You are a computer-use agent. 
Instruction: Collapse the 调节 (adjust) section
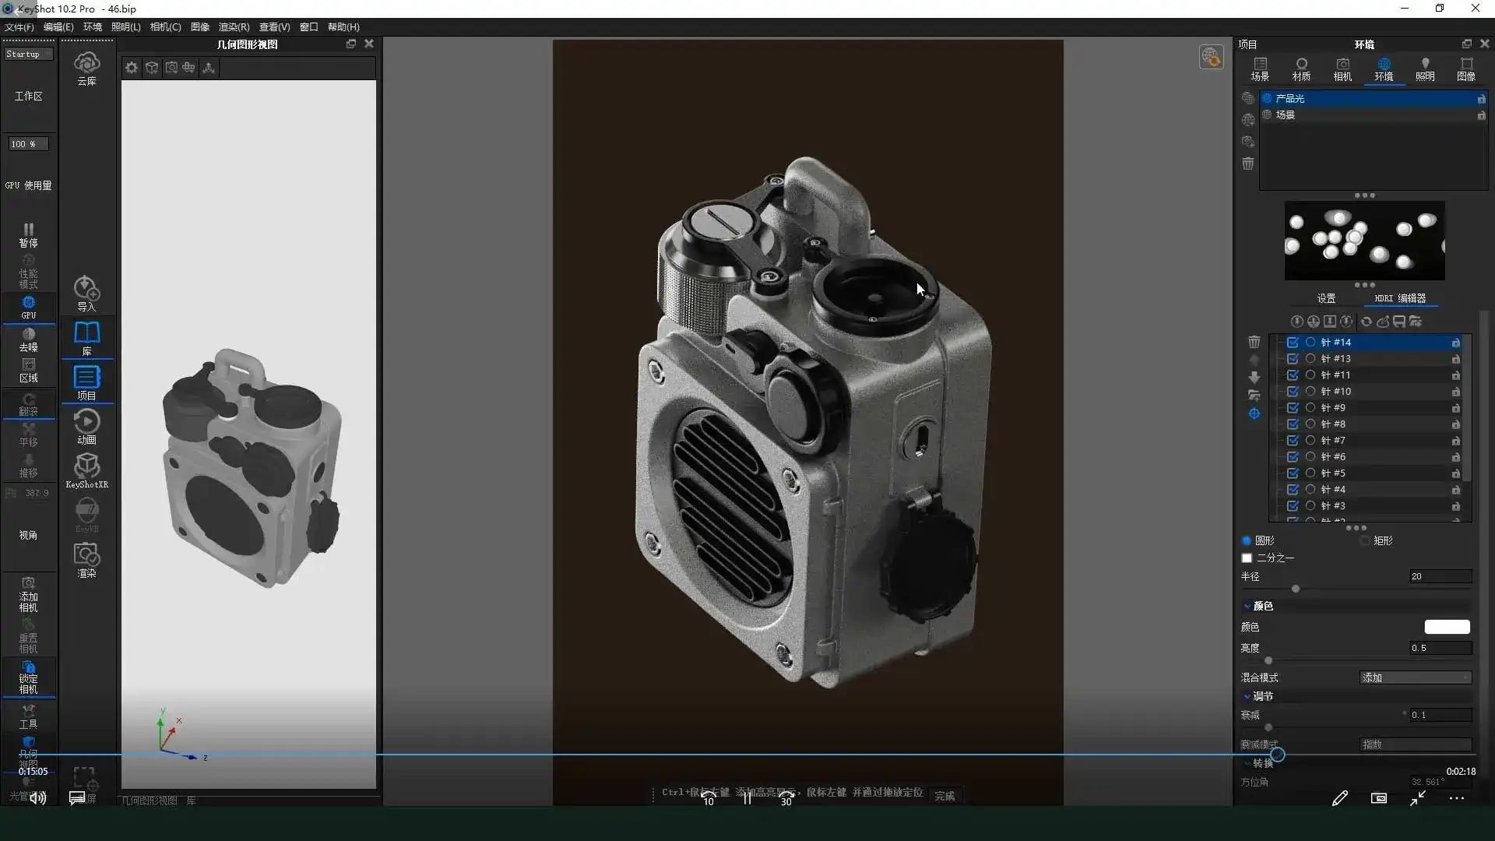coord(1247,696)
